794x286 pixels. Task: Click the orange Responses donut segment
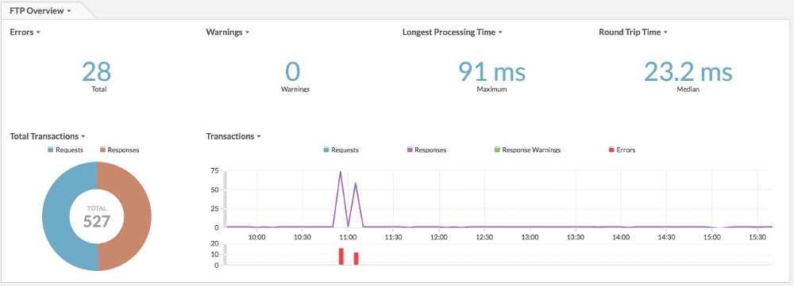(x=137, y=216)
